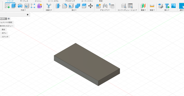The image size is (184, 96).
Task: Click the Insert image/canvas icon
Action: click(x=173, y=6)
